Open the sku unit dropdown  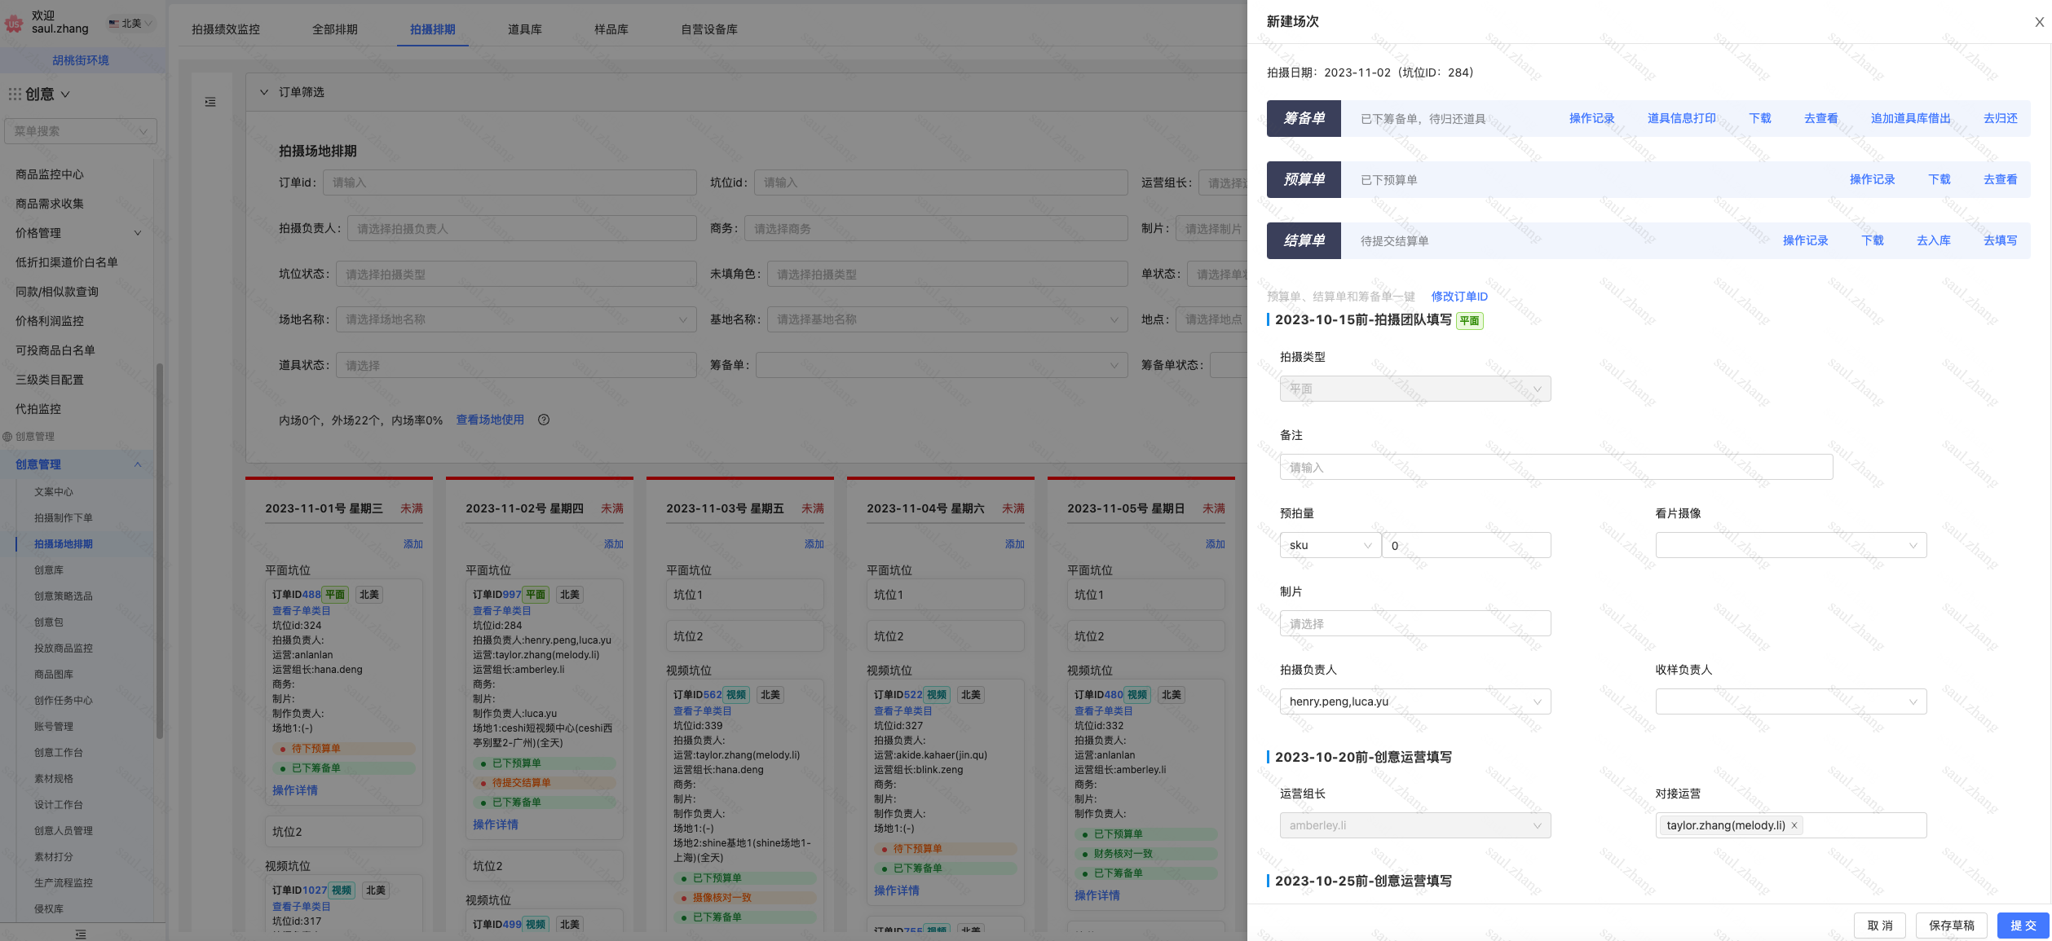(1330, 545)
